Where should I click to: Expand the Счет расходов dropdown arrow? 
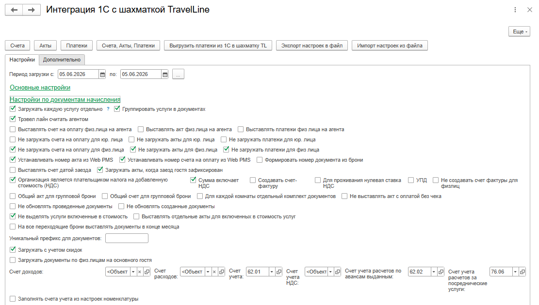(x=208, y=272)
